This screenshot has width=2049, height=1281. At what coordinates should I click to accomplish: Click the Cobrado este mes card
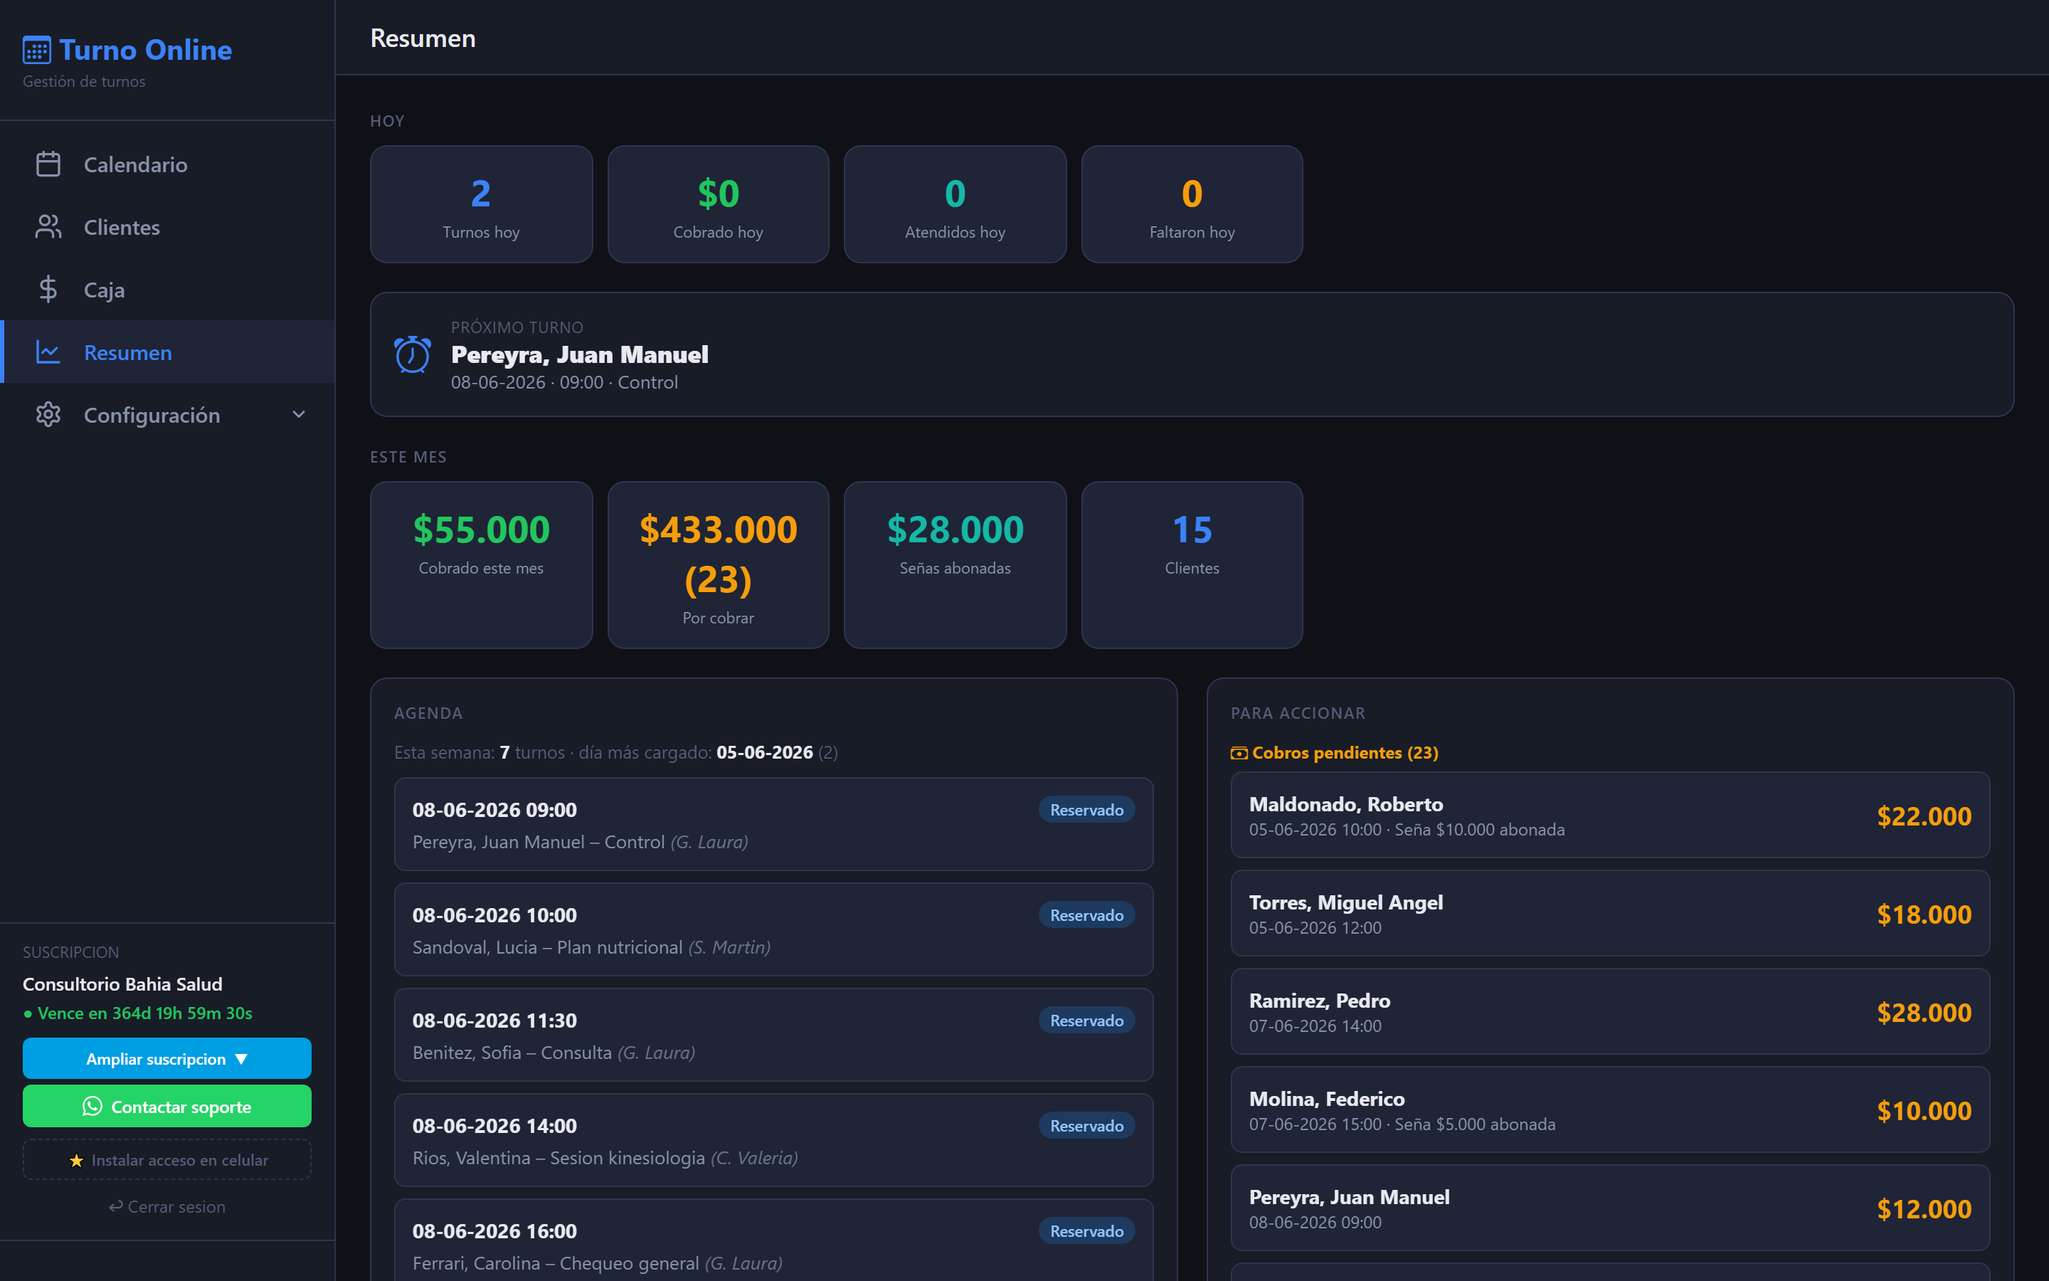click(x=481, y=565)
